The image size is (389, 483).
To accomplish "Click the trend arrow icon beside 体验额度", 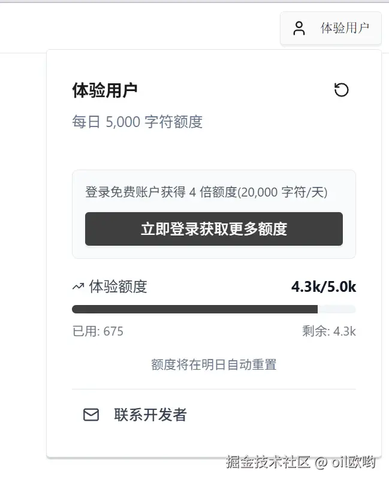I will (78, 287).
